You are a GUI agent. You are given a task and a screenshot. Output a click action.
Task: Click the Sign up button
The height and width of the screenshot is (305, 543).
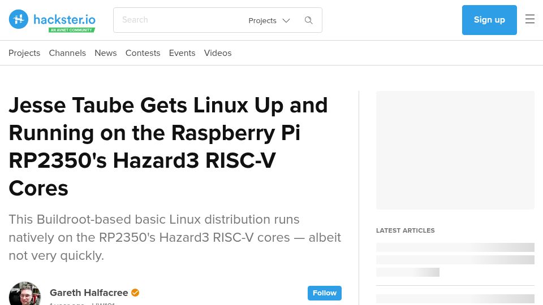[489, 20]
